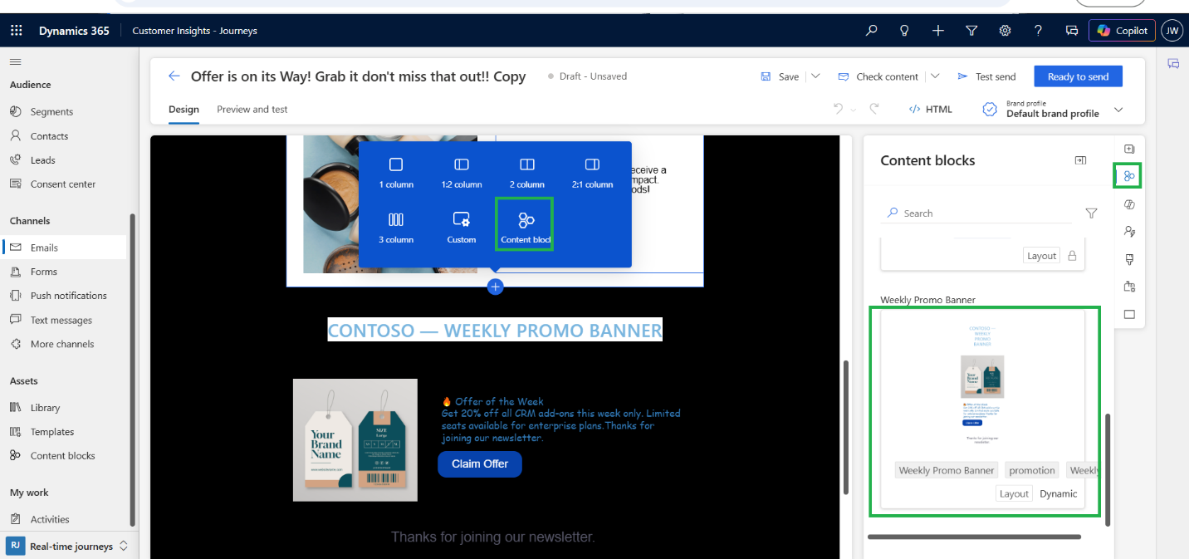Choose the 1:2 column layout
The image size is (1189, 559).
462,173
